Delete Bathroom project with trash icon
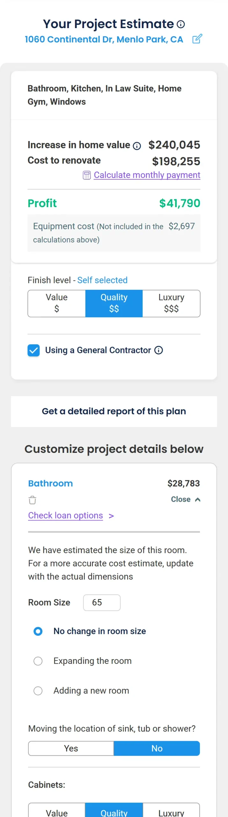 tap(32, 500)
